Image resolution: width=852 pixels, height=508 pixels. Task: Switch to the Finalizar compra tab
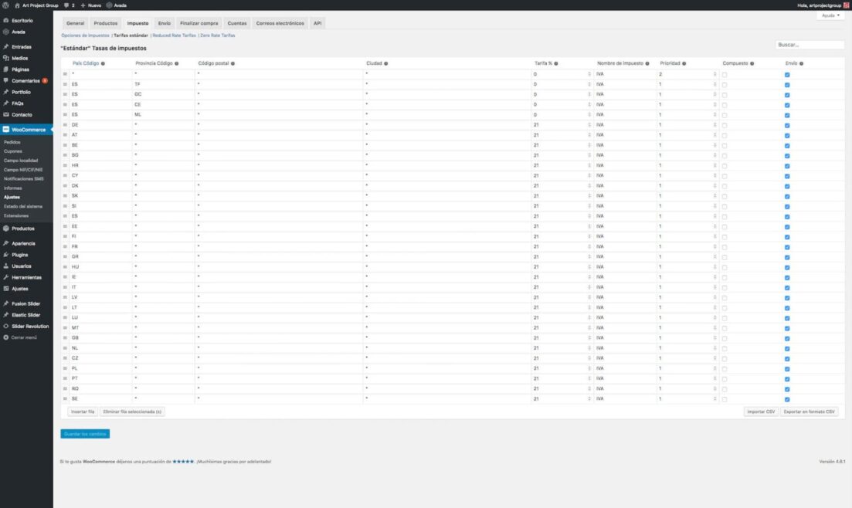coord(199,23)
